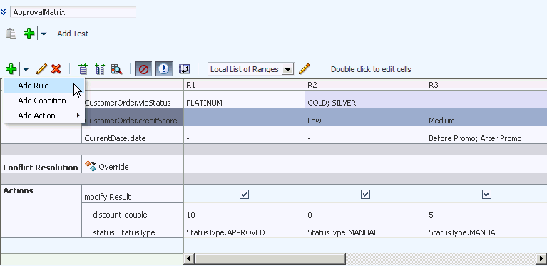
Task: Choose Add Rule from the menu
Action: point(44,86)
